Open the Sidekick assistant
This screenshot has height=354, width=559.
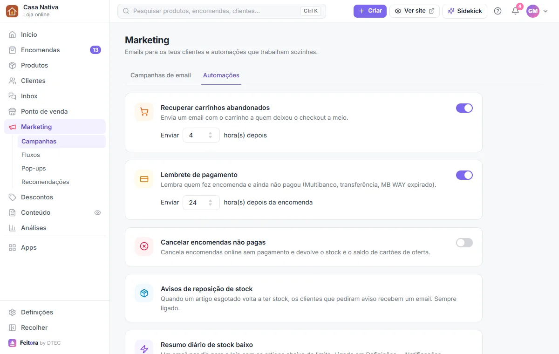pos(465,11)
